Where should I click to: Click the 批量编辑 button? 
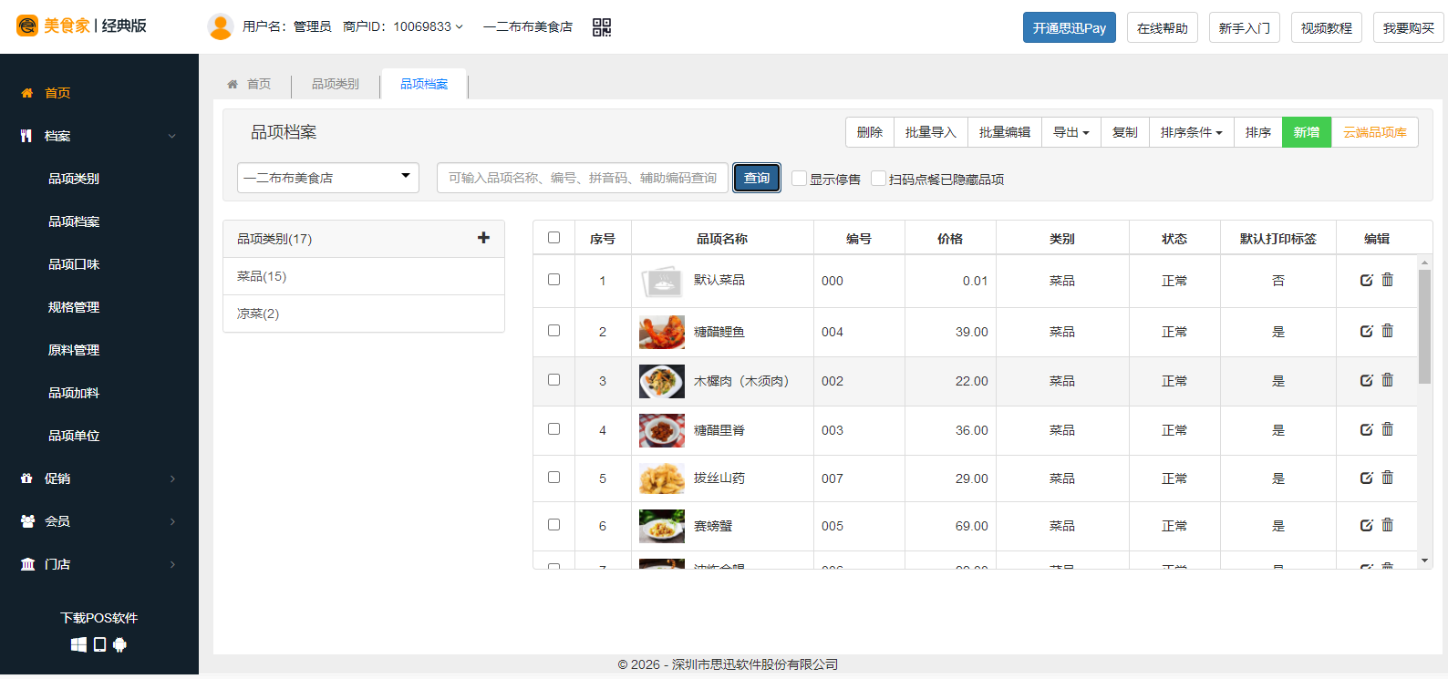[1005, 132]
